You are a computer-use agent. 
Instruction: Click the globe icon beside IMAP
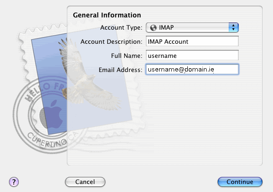(x=153, y=27)
